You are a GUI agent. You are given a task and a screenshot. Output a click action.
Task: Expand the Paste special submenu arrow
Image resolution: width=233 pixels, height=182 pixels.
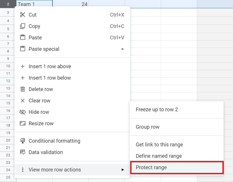(x=123, y=49)
